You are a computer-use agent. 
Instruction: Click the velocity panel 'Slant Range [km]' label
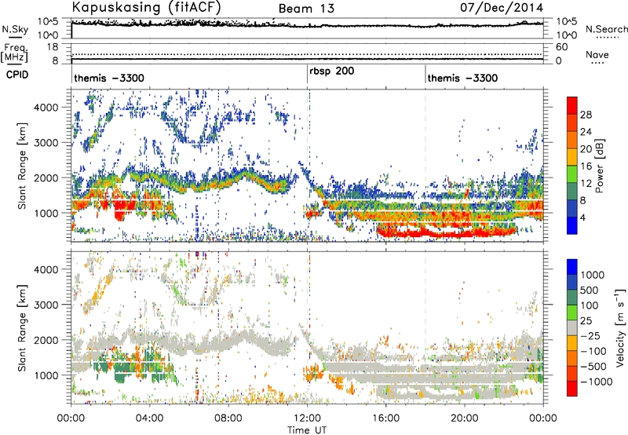tap(23, 327)
